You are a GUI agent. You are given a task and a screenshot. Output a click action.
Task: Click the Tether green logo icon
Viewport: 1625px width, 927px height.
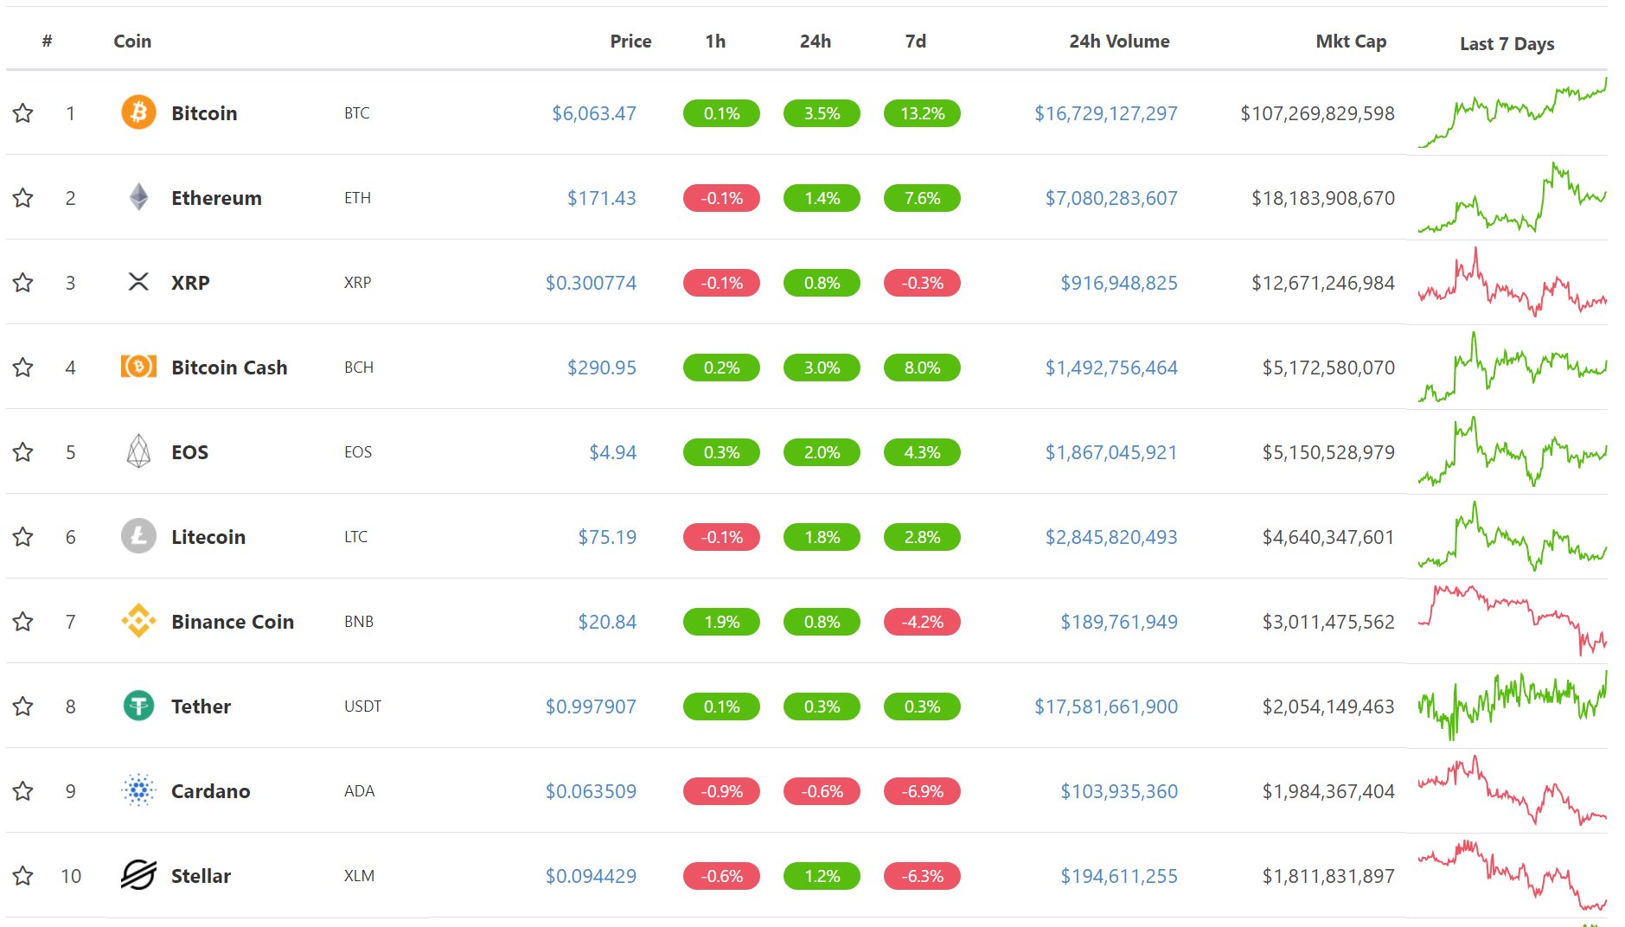point(138,706)
